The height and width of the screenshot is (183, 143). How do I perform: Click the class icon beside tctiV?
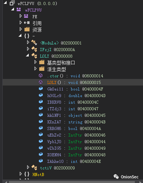[x=34, y=168]
